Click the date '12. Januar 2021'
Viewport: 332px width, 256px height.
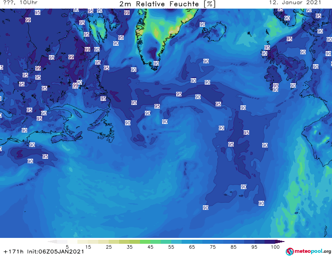click(295, 3)
